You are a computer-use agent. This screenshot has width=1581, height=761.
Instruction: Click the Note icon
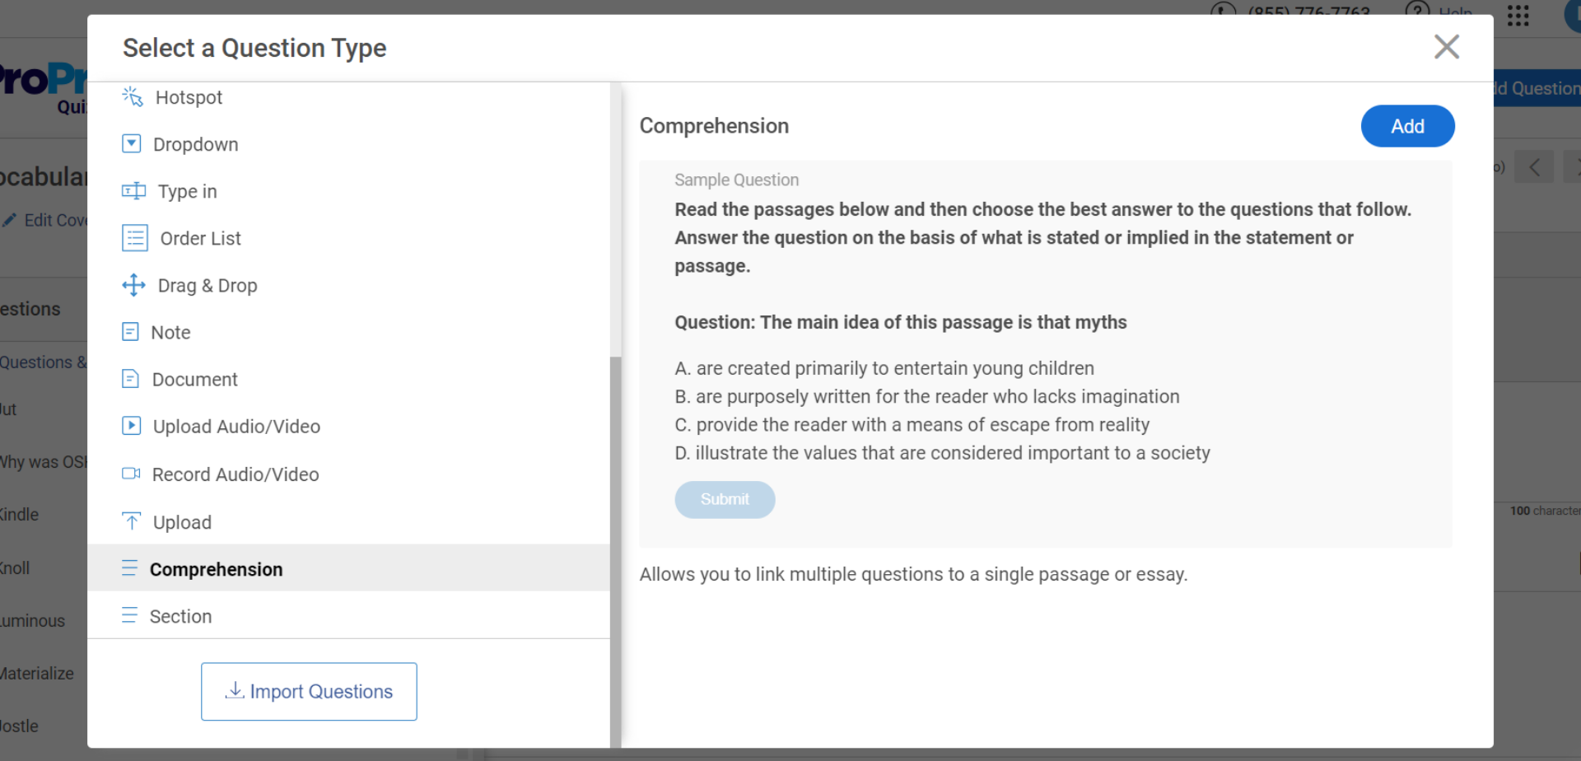(x=130, y=332)
